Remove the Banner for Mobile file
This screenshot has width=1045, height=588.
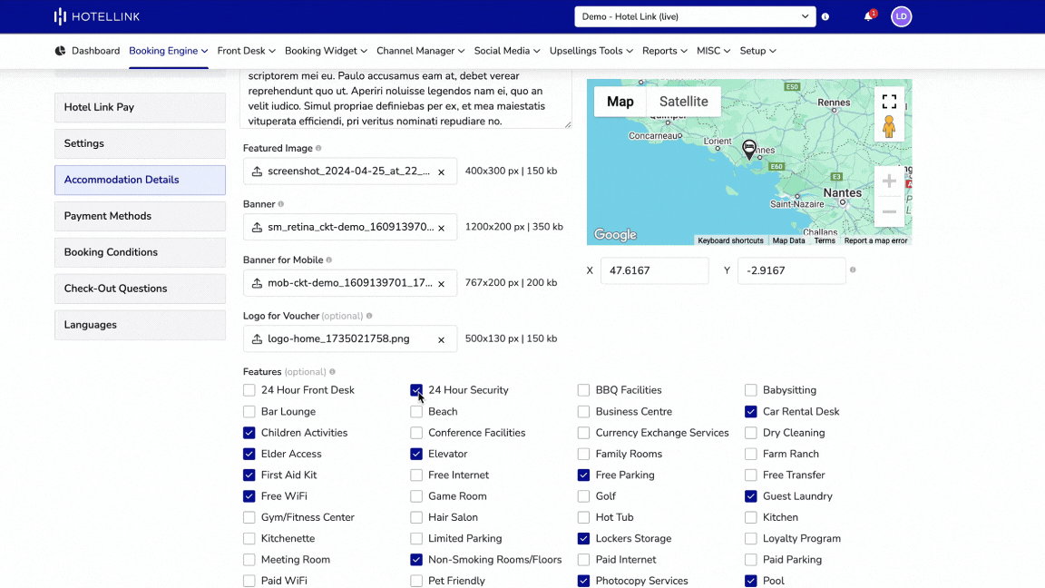click(441, 284)
